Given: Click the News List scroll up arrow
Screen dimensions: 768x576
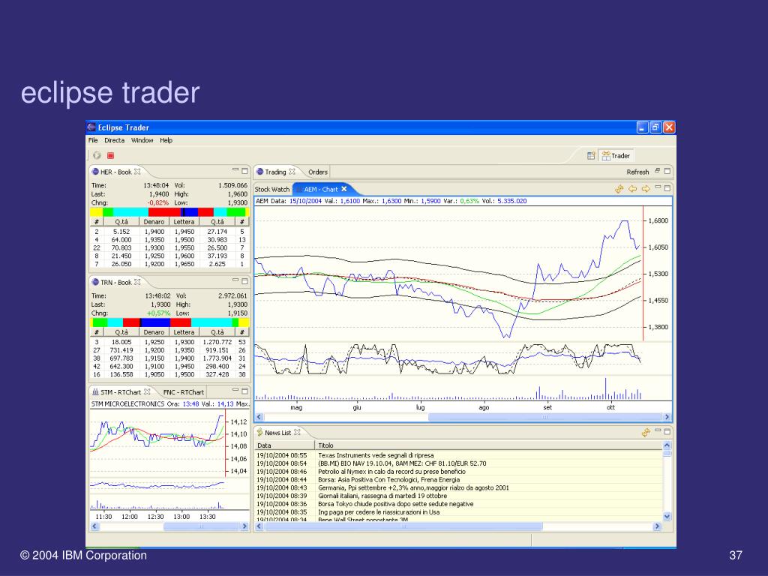Looking at the screenshot, I should click(x=666, y=445).
